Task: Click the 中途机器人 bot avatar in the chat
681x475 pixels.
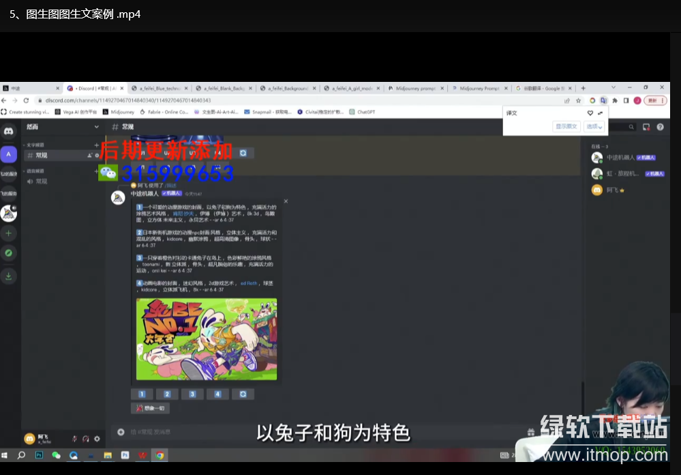Action: pos(118,198)
